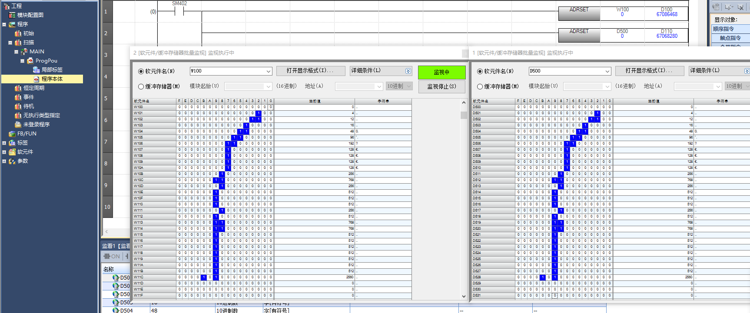Screen dimensions: 750x313
Task: Select the 程序本体 program body icon
Action: [x=37, y=79]
